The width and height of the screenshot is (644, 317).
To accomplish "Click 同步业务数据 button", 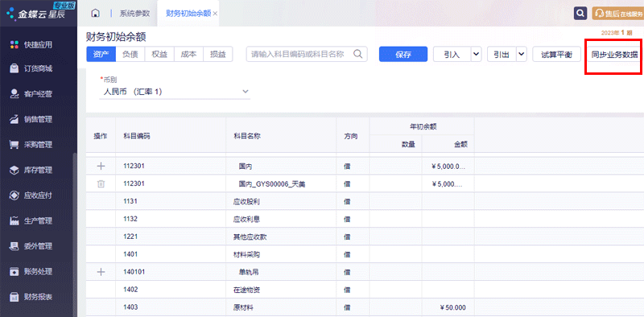I will point(615,54).
